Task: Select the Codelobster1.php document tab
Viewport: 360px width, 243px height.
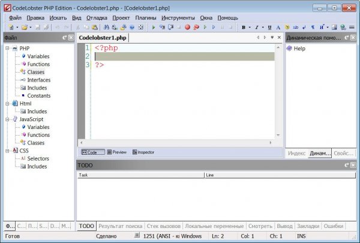Action: tap(103, 38)
